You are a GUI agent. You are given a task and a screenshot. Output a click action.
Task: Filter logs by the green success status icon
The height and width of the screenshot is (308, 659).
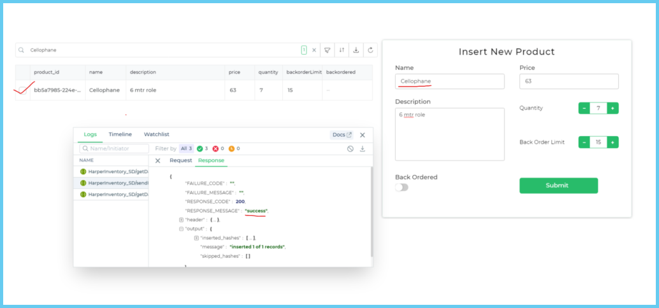(x=199, y=148)
